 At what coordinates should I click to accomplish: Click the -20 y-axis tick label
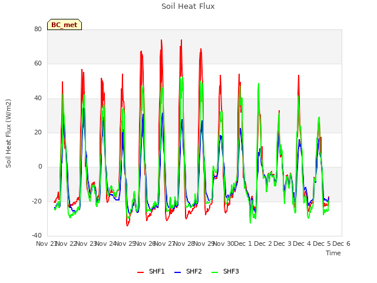click(x=37, y=201)
